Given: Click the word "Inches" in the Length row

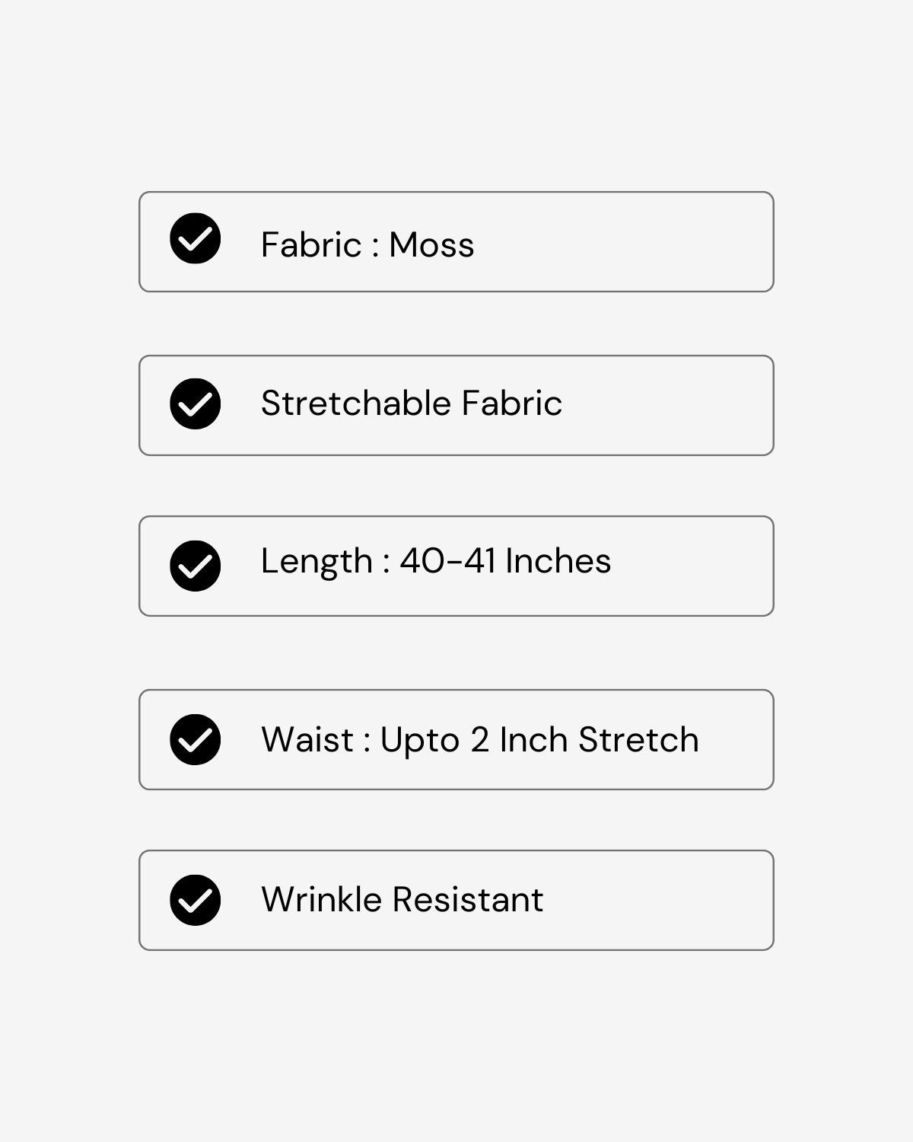Looking at the screenshot, I should 558,561.
